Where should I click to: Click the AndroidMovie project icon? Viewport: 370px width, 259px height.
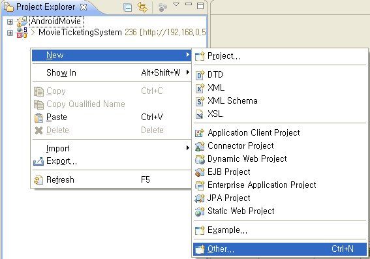(22, 22)
